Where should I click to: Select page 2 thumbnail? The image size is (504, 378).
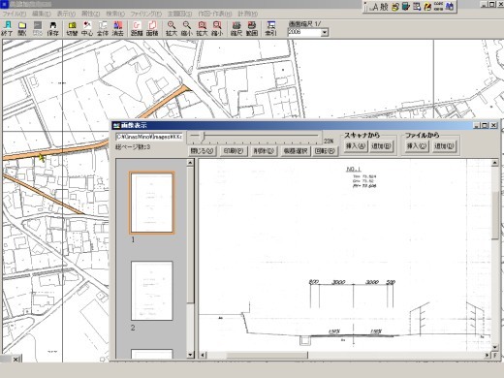pyautogui.click(x=152, y=291)
